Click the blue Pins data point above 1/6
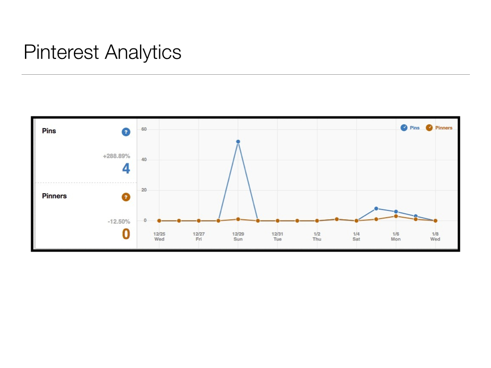This screenshot has height=368, width=491. coord(396,212)
